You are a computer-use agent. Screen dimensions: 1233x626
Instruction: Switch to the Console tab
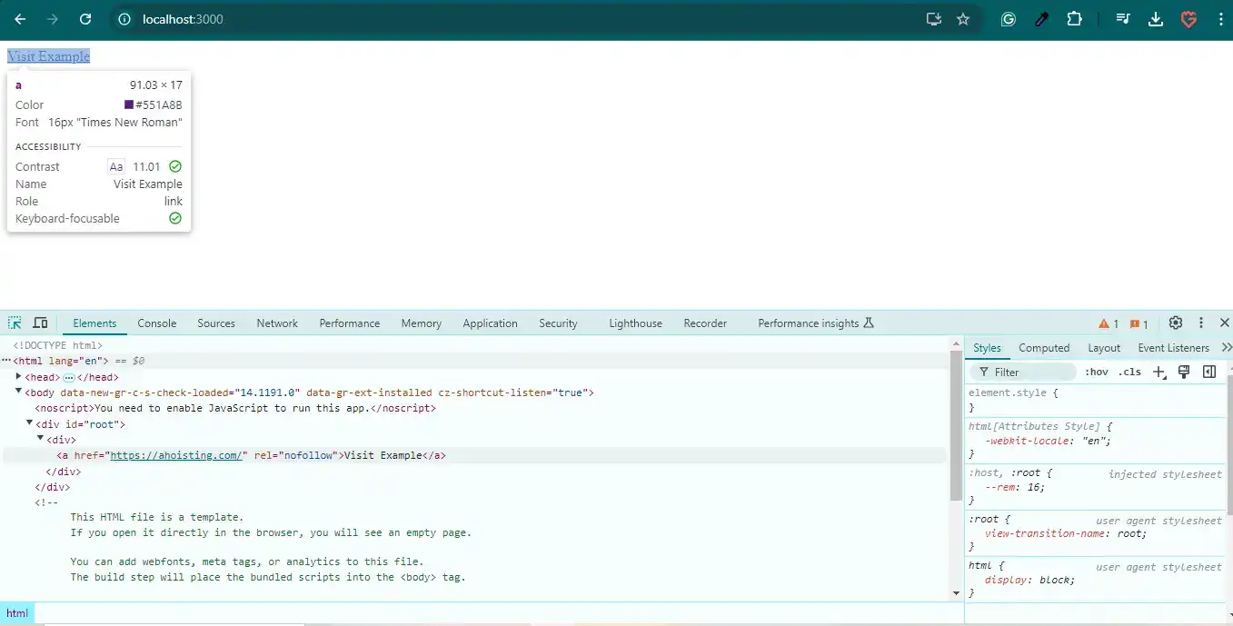click(x=157, y=323)
